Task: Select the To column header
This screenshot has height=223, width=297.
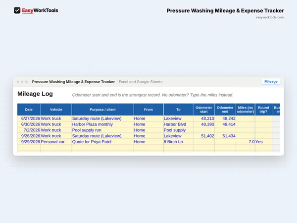Action: [178, 110]
